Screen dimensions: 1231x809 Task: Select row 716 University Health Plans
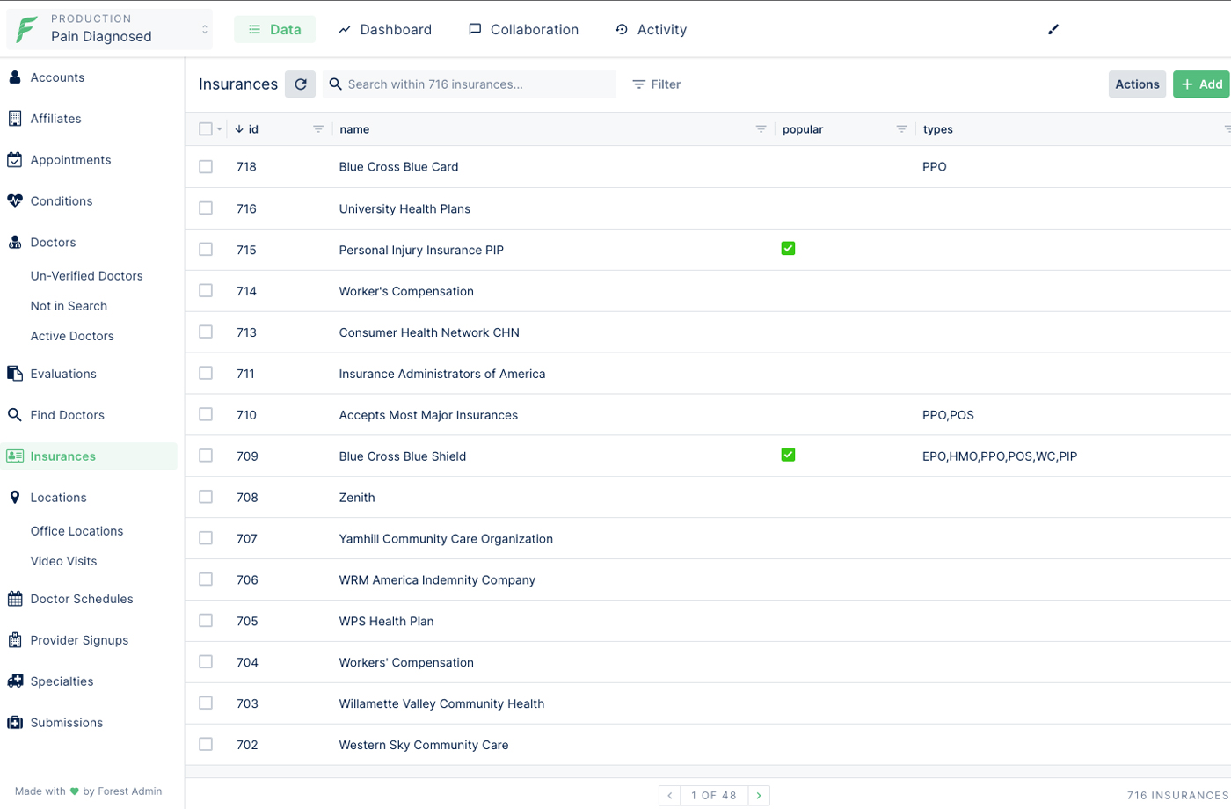[x=206, y=208]
